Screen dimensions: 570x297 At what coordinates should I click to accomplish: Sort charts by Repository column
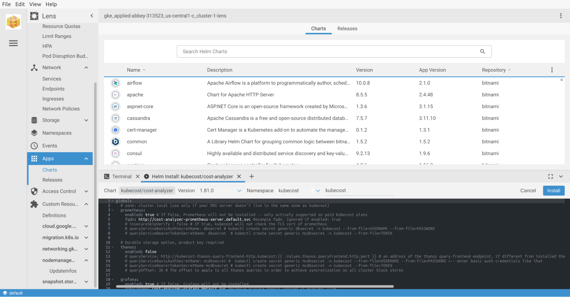(496, 70)
